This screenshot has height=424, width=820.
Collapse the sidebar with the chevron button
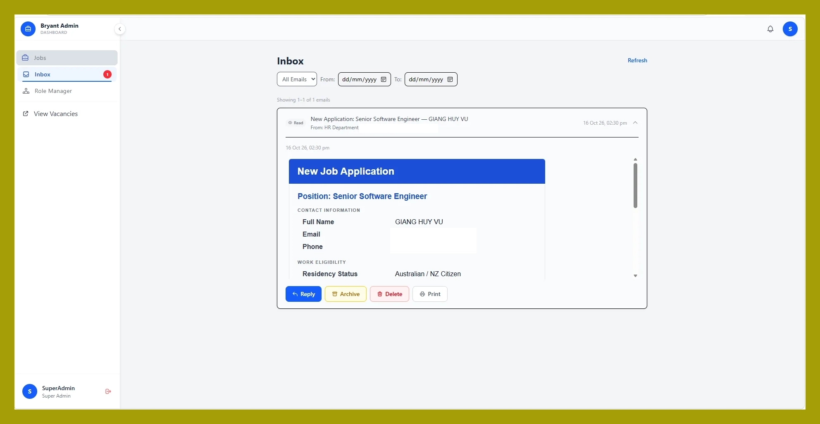pos(120,29)
